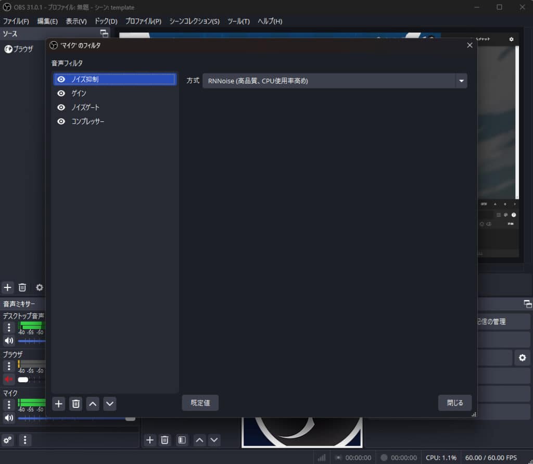Image resolution: width=533 pixels, height=464 pixels.
Task: Open audio mixer advanced settings gear
Action: [8, 440]
